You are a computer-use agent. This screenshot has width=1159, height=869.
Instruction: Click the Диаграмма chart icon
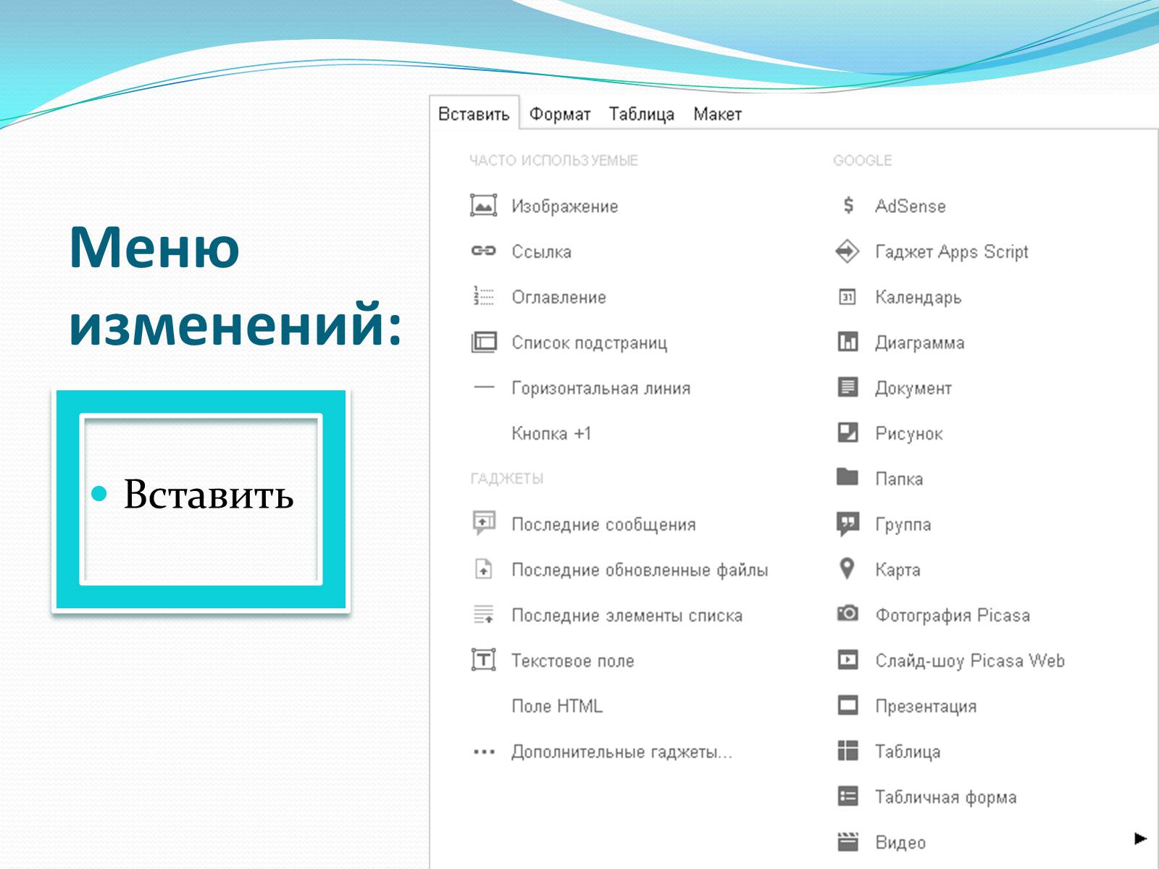(x=848, y=342)
